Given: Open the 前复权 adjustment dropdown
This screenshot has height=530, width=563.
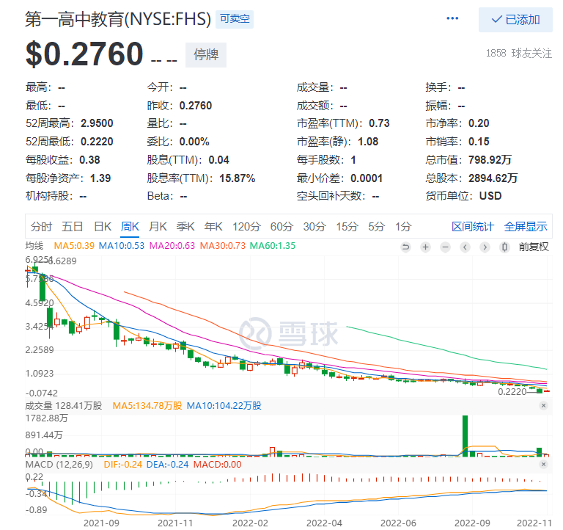Looking at the screenshot, I should [533, 247].
